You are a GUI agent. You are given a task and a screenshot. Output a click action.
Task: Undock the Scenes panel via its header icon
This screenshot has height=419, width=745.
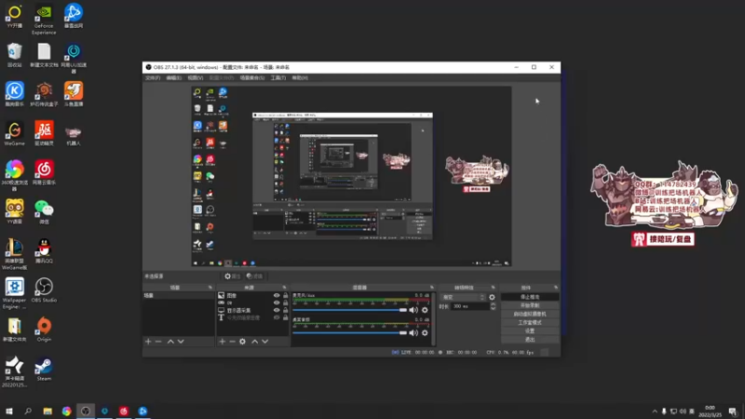click(210, 288)
